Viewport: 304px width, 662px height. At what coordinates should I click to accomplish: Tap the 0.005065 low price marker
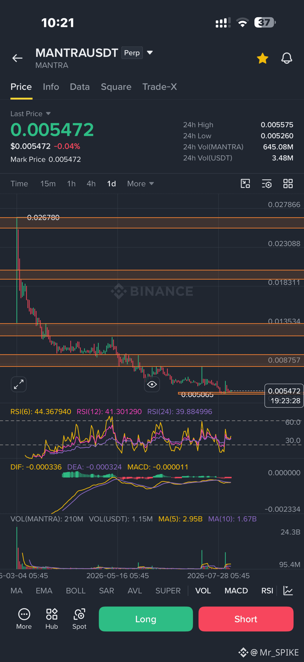[x=198, y=395]
